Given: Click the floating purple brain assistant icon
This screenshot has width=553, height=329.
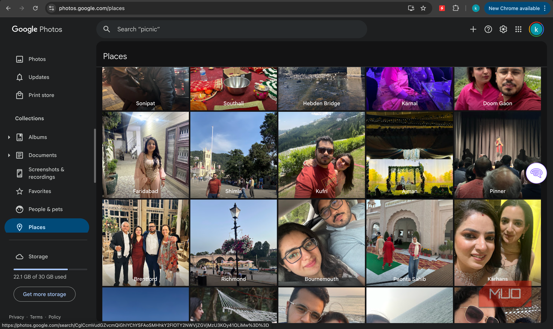Looking at the screenshot, I should (x=536, y=173).
